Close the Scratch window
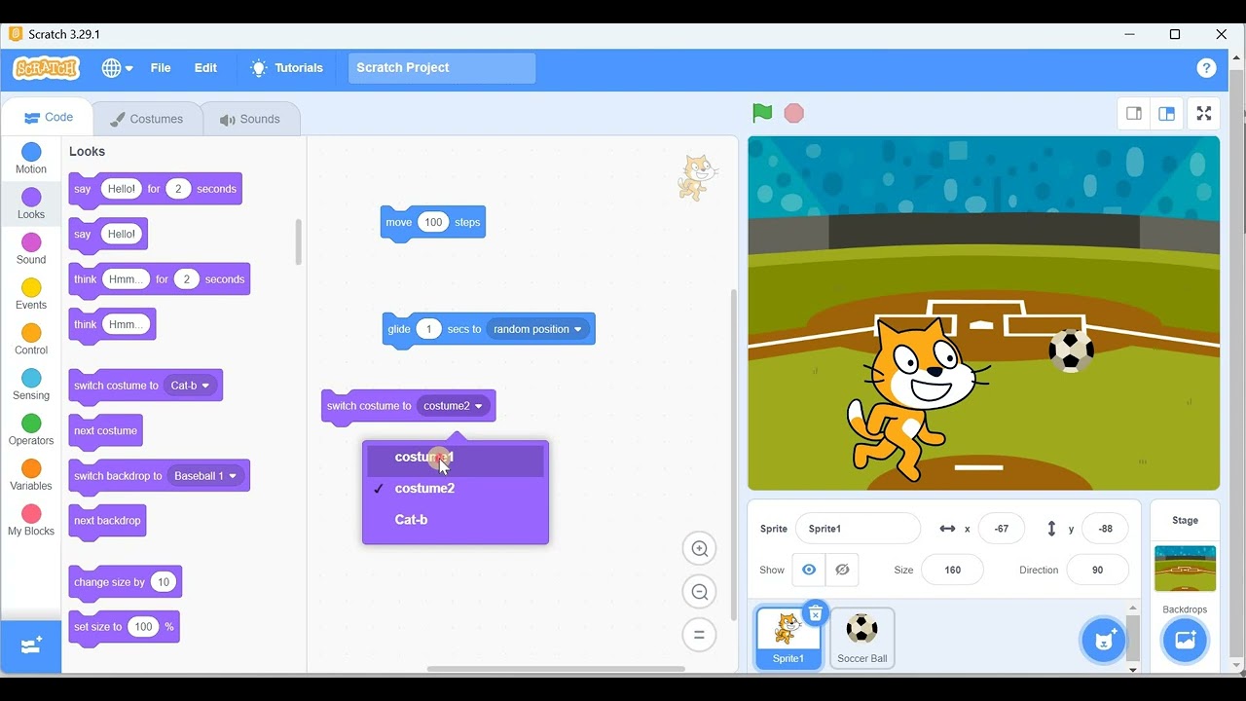The width and height of the screenshot is (1246, 701). point(1221,34)
